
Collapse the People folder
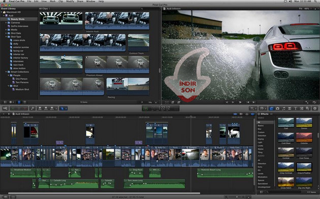pos(9,75)
